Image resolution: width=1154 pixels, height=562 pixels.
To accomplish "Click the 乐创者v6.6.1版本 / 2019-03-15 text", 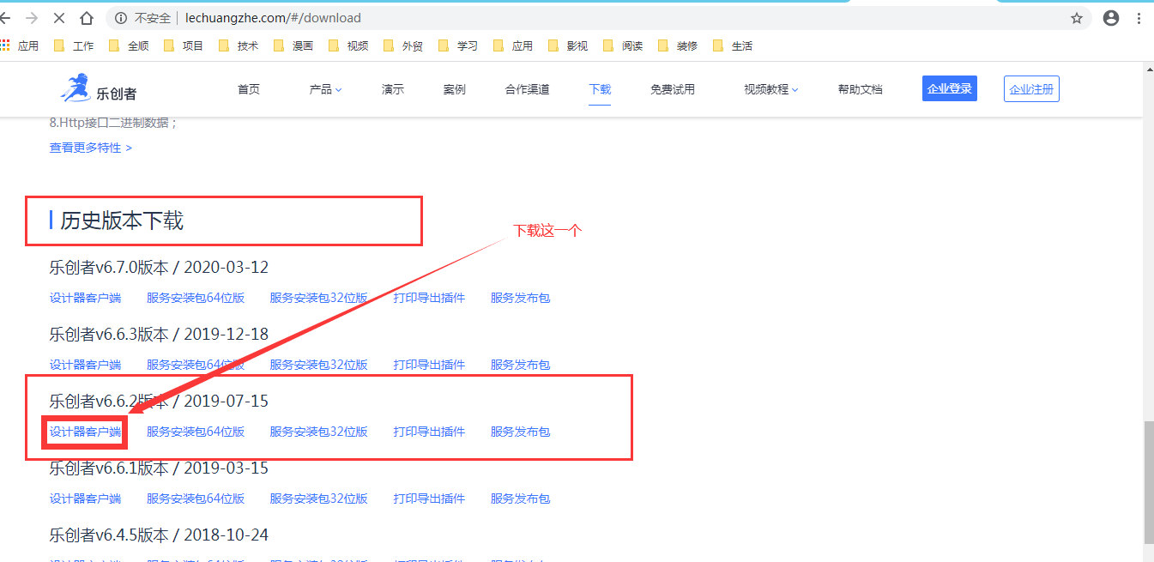I will (159, 468).
